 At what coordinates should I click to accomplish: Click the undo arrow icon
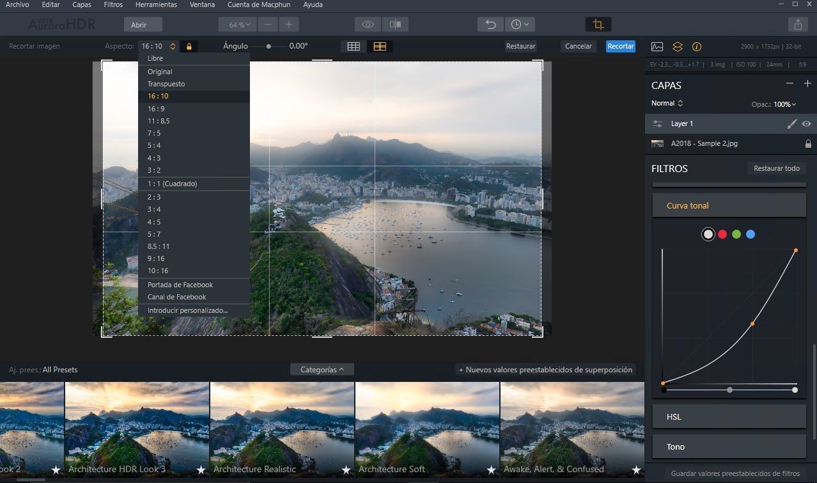pyautogui.click(x=490, y=24)
